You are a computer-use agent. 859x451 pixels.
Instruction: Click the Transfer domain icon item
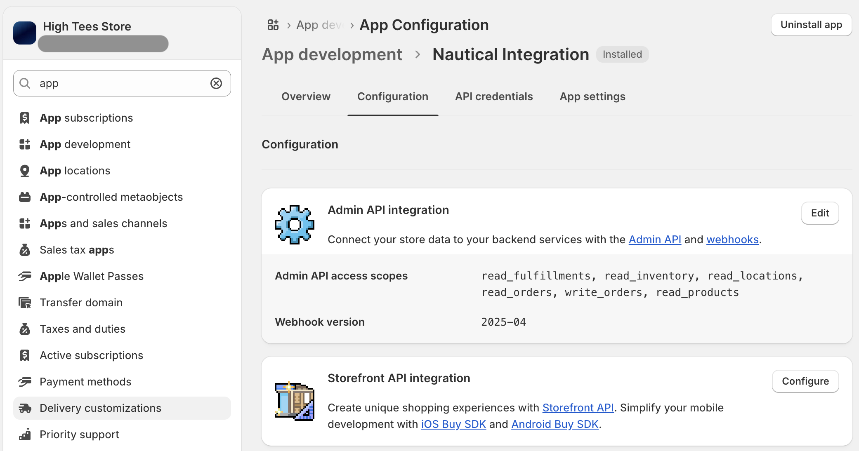pos(25,303)
